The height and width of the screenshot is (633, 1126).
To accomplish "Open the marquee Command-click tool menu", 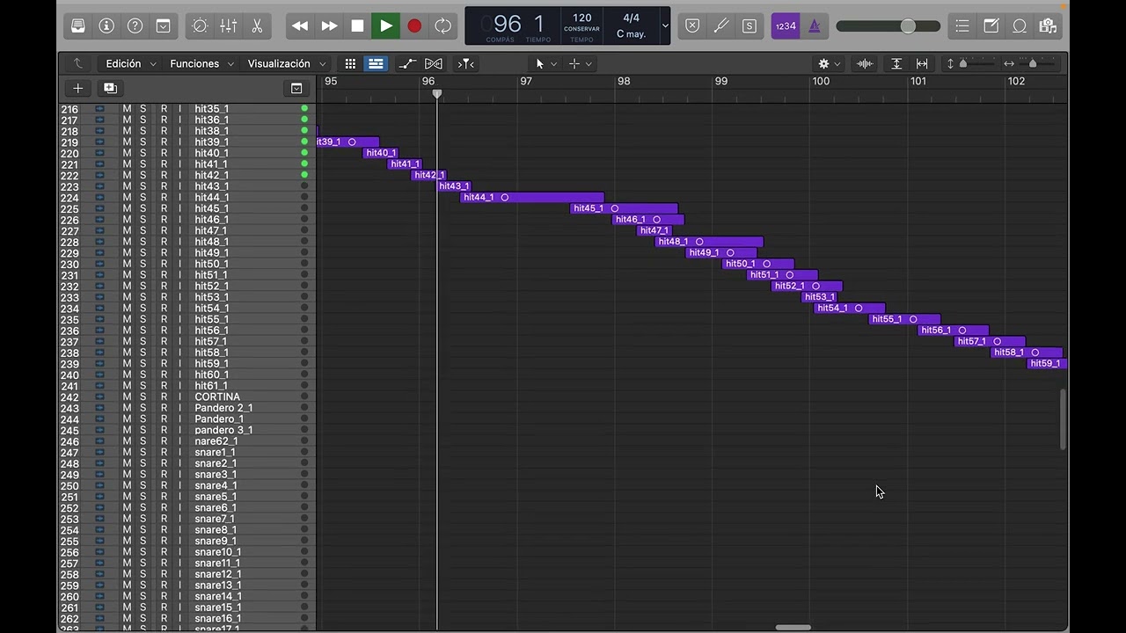I will coord(581,63).
